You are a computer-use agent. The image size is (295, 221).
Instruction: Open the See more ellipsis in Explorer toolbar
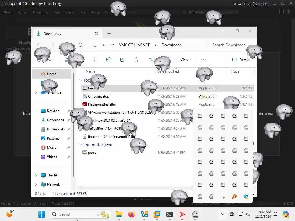coord(204,60)
